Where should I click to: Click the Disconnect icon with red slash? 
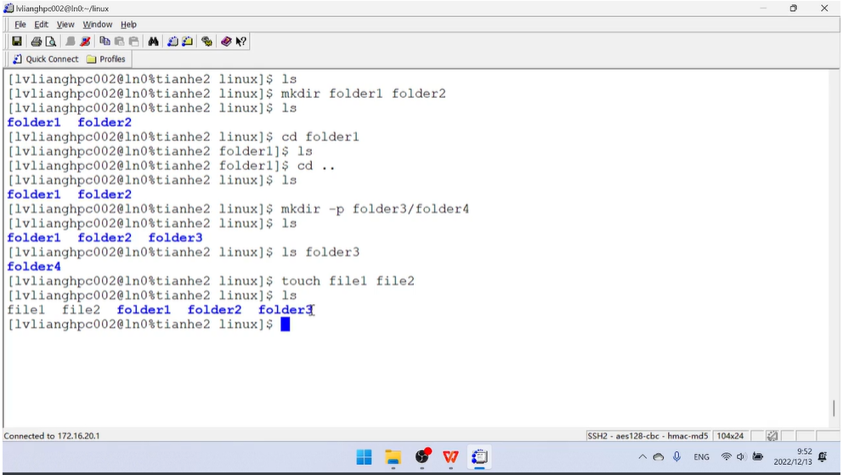click(x=85, y=42)
